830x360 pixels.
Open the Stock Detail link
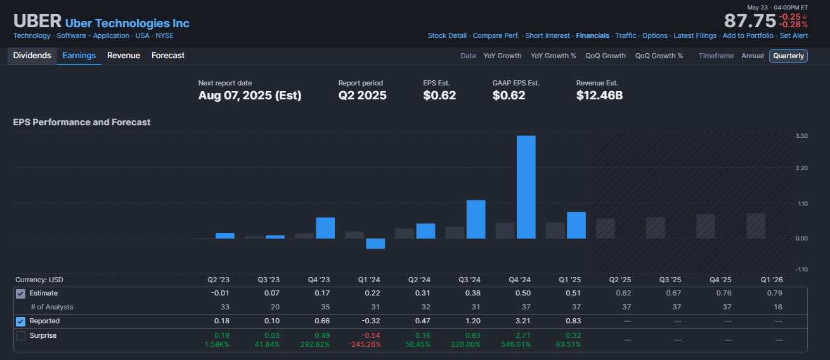point(447,35)
